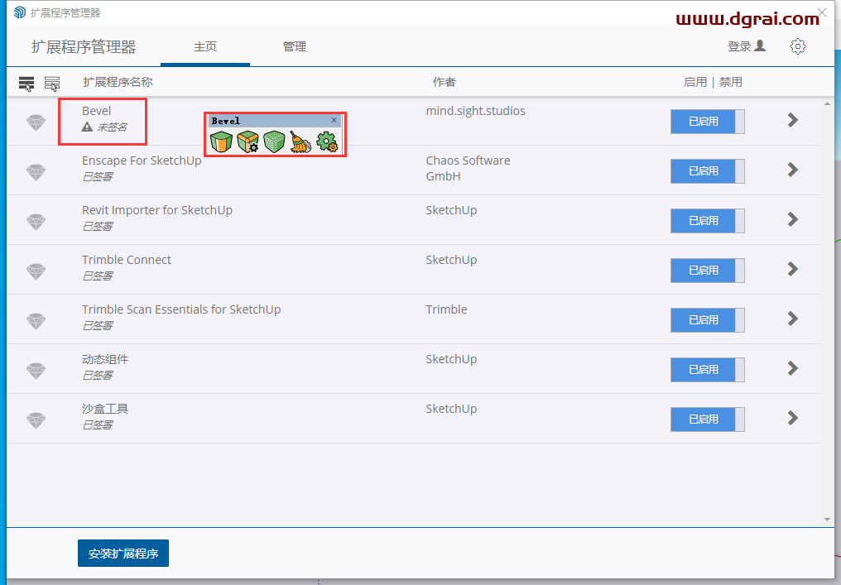The image size is (841, 585).
Task: Select the green dotted cube Bevel tool
Action: click(274, 142)
